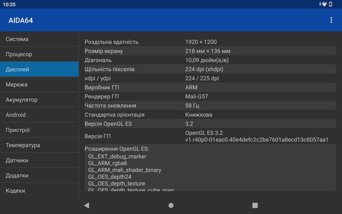Tap the recent apps square button
The width and height of the screenshot is (342, 214).
255,205
